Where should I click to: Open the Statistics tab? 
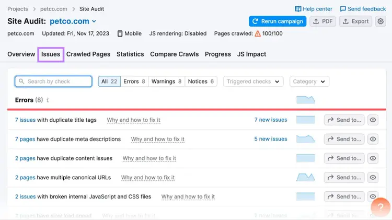pos(130,54)
